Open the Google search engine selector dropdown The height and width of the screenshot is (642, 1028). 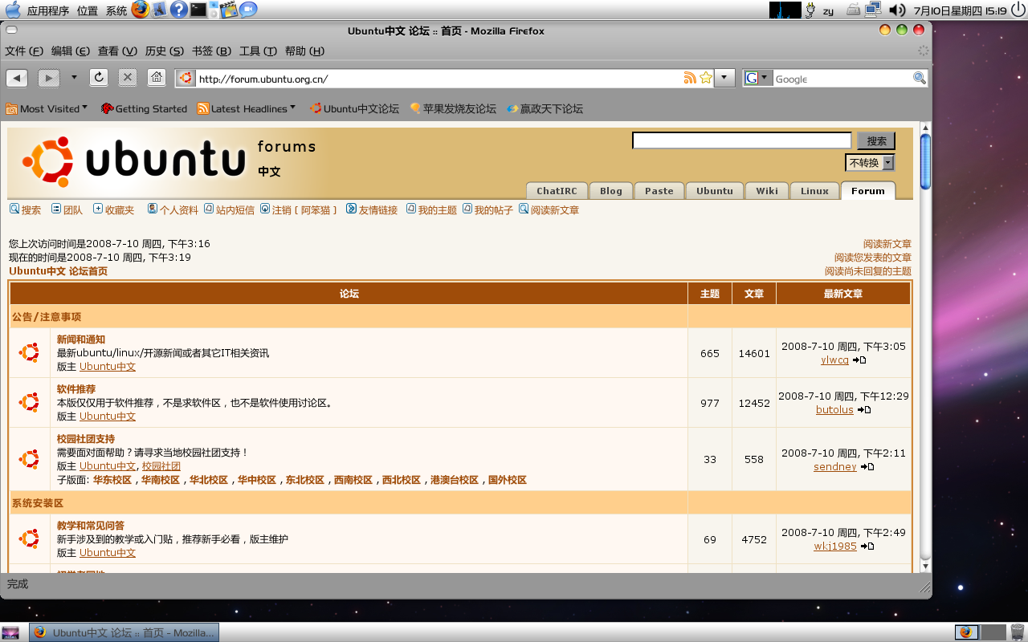tap(757, 78)
